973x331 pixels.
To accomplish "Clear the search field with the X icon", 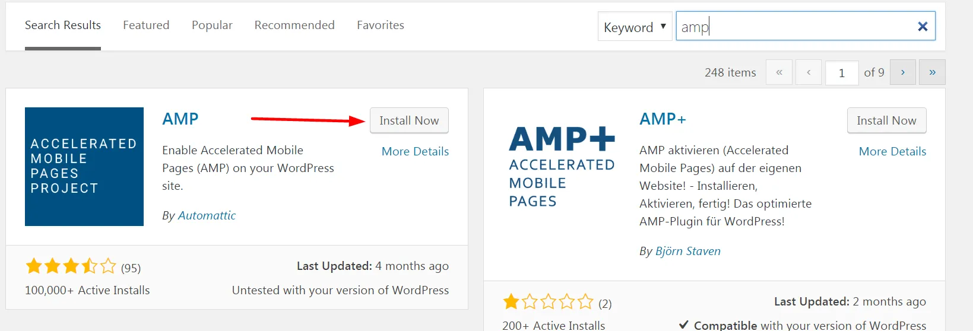I will point(922,27).
